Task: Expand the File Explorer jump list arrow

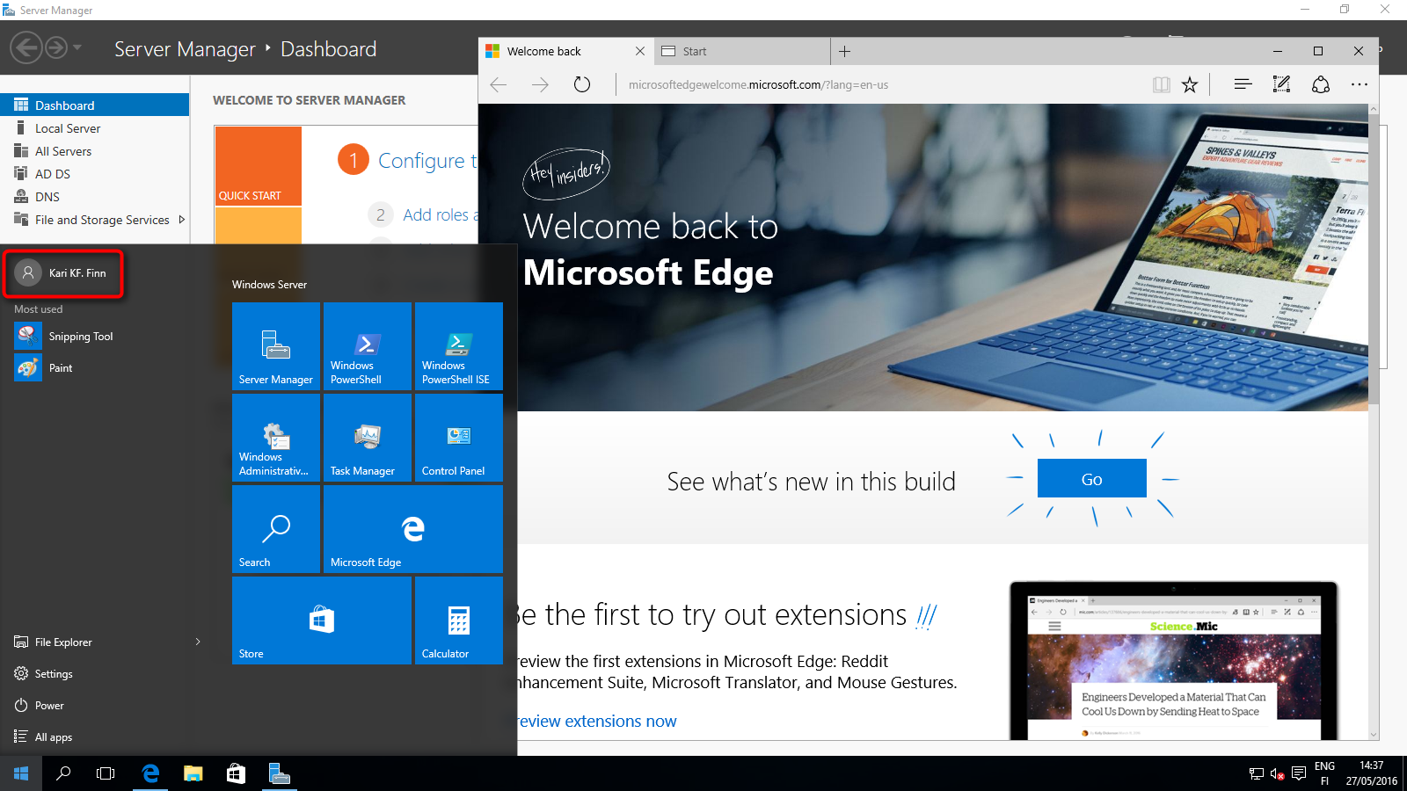Action: click(198, 642)
